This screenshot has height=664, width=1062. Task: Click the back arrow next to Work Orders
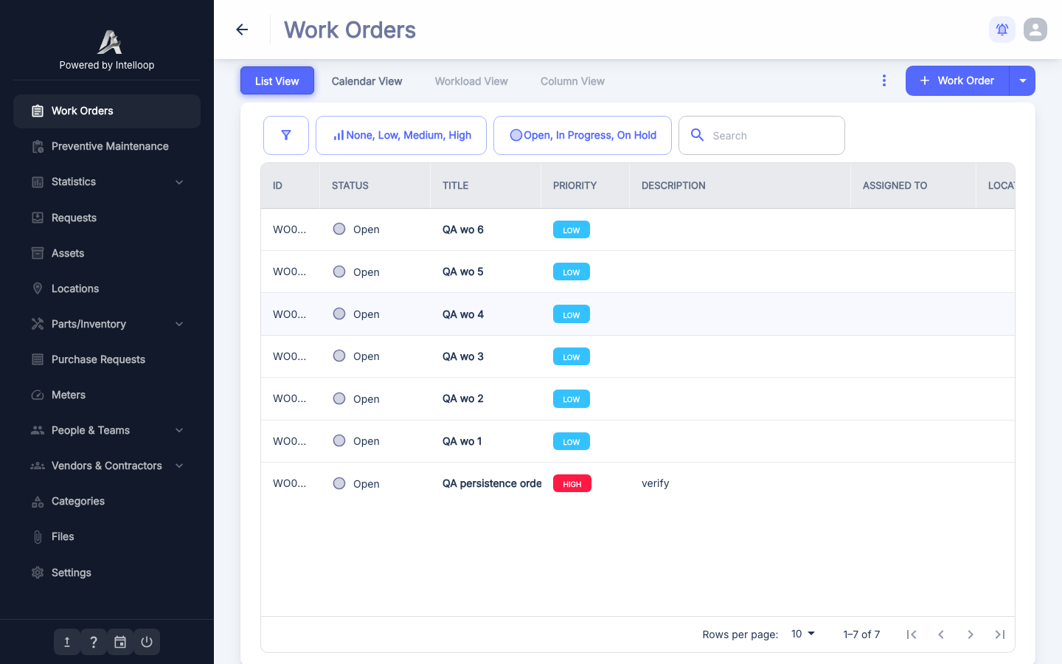coord(242,30)
